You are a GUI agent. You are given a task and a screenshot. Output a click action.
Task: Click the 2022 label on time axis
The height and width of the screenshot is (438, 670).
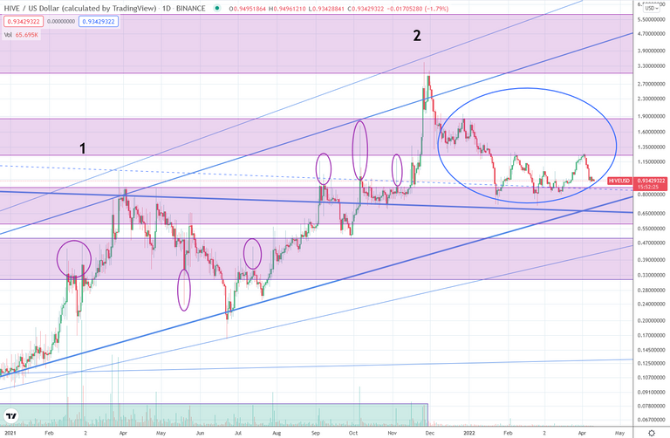click(468, 433)
